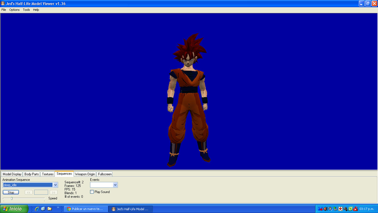Expand the Animation Sequence dropdown arrow
378x213 pixels.
tap(55, 185)
